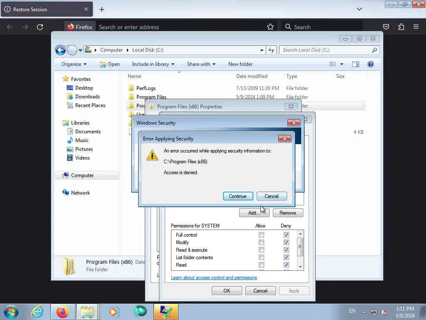Select the PerfLogs folder
The image size is (426, 320).
pos(146,88)
